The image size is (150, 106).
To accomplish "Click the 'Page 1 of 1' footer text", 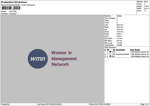I will 145,104.
